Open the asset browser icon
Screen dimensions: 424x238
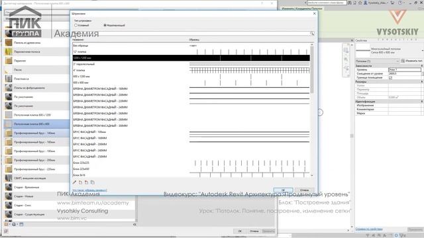[21, 224]
